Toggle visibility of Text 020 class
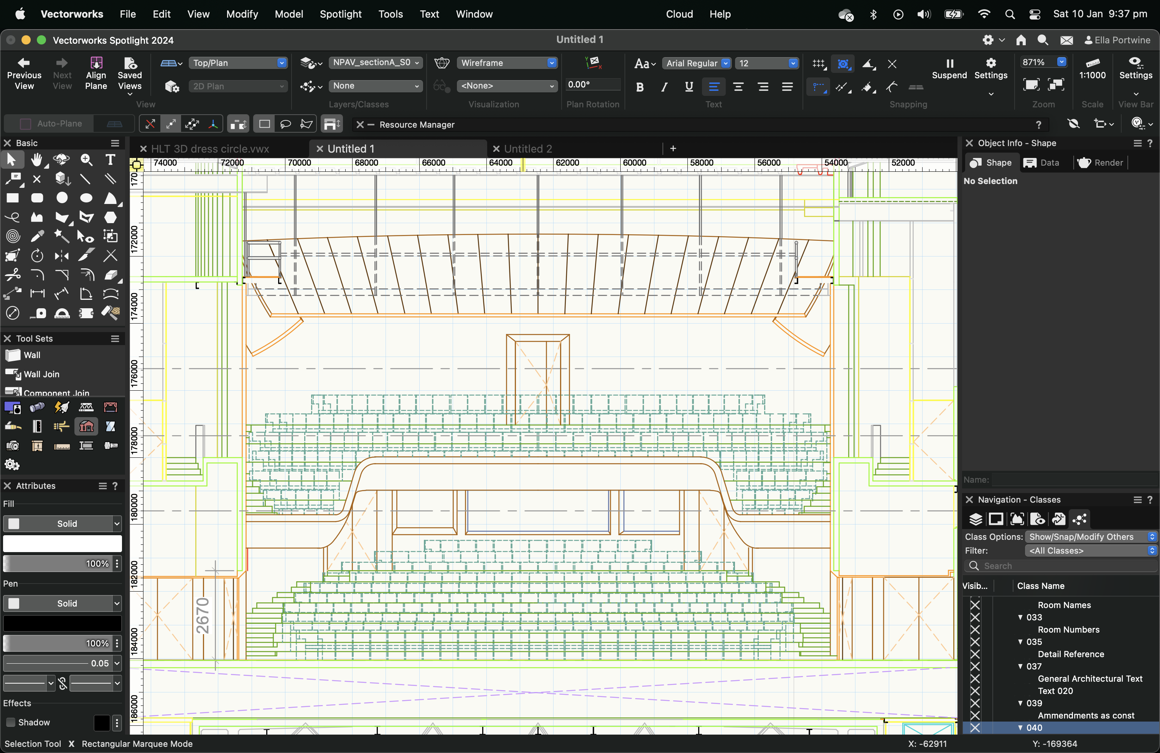 975,691
